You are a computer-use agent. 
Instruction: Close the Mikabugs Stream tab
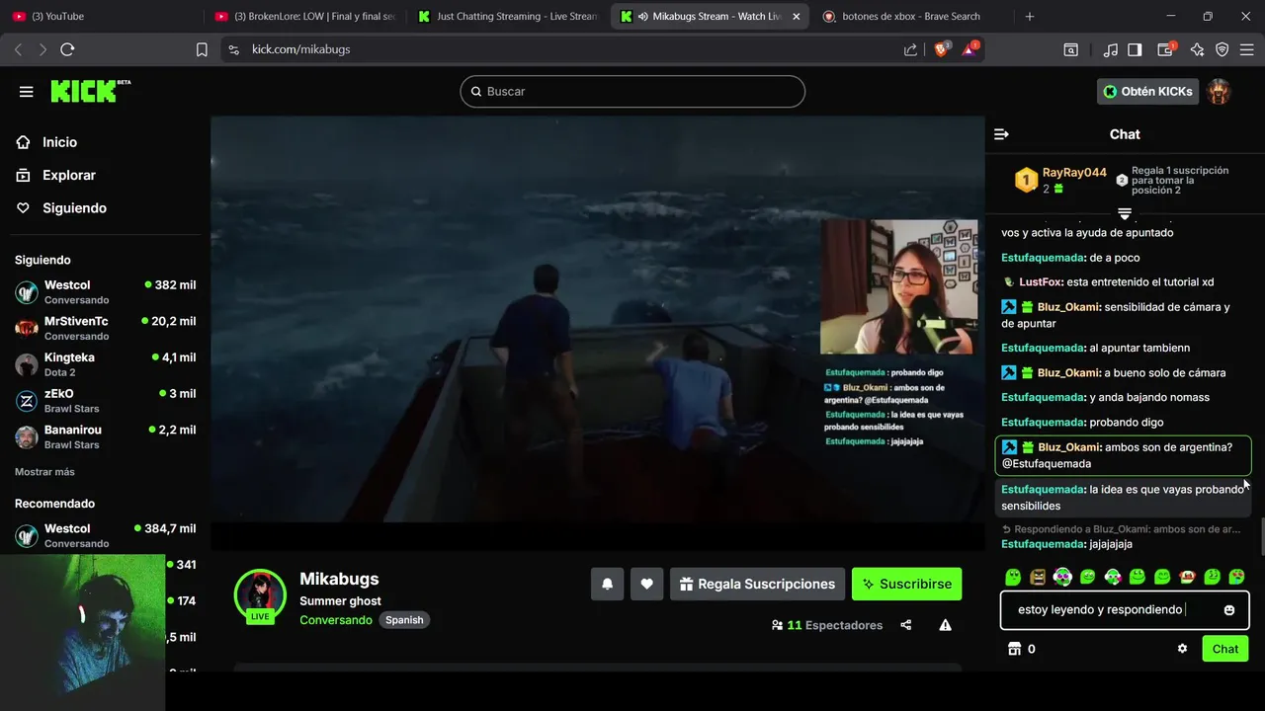tap(797, 17)
